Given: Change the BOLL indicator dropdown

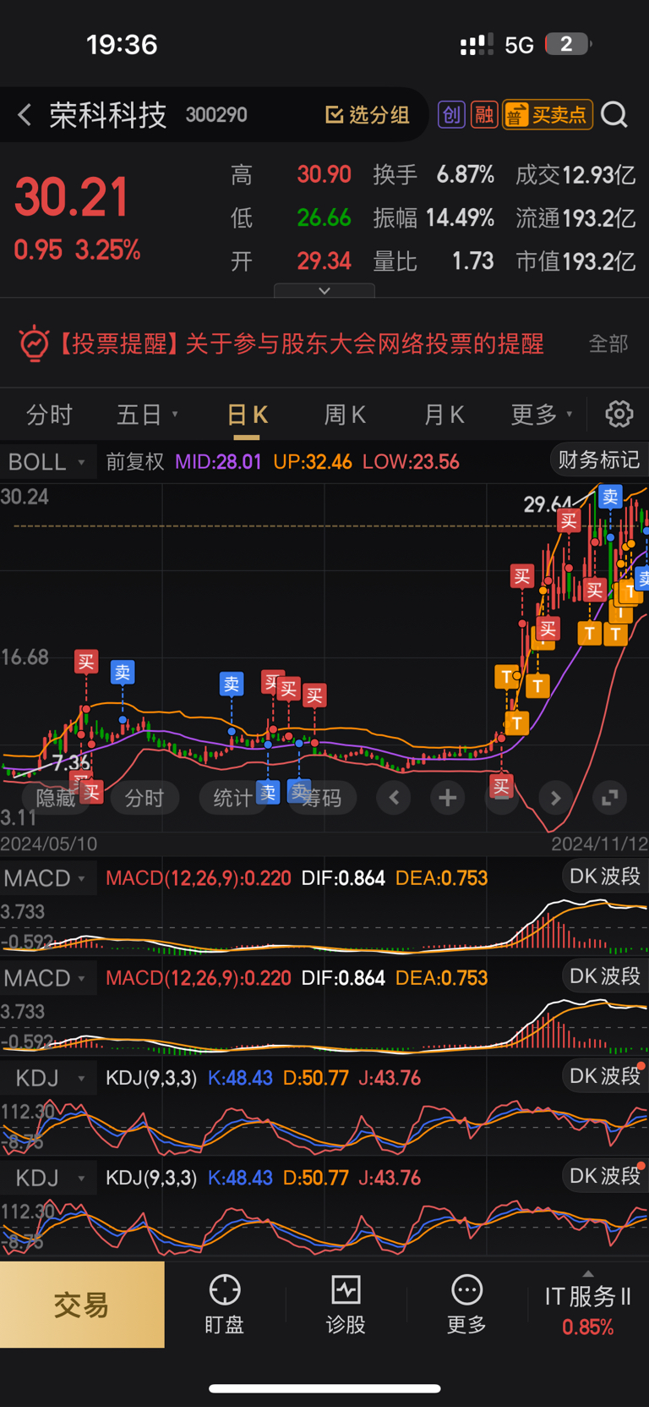Looking at the screenshot, I should click(46, 462).
